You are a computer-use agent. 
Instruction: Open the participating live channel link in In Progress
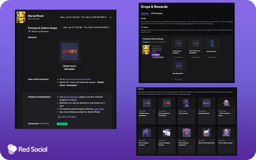point(157,50)
